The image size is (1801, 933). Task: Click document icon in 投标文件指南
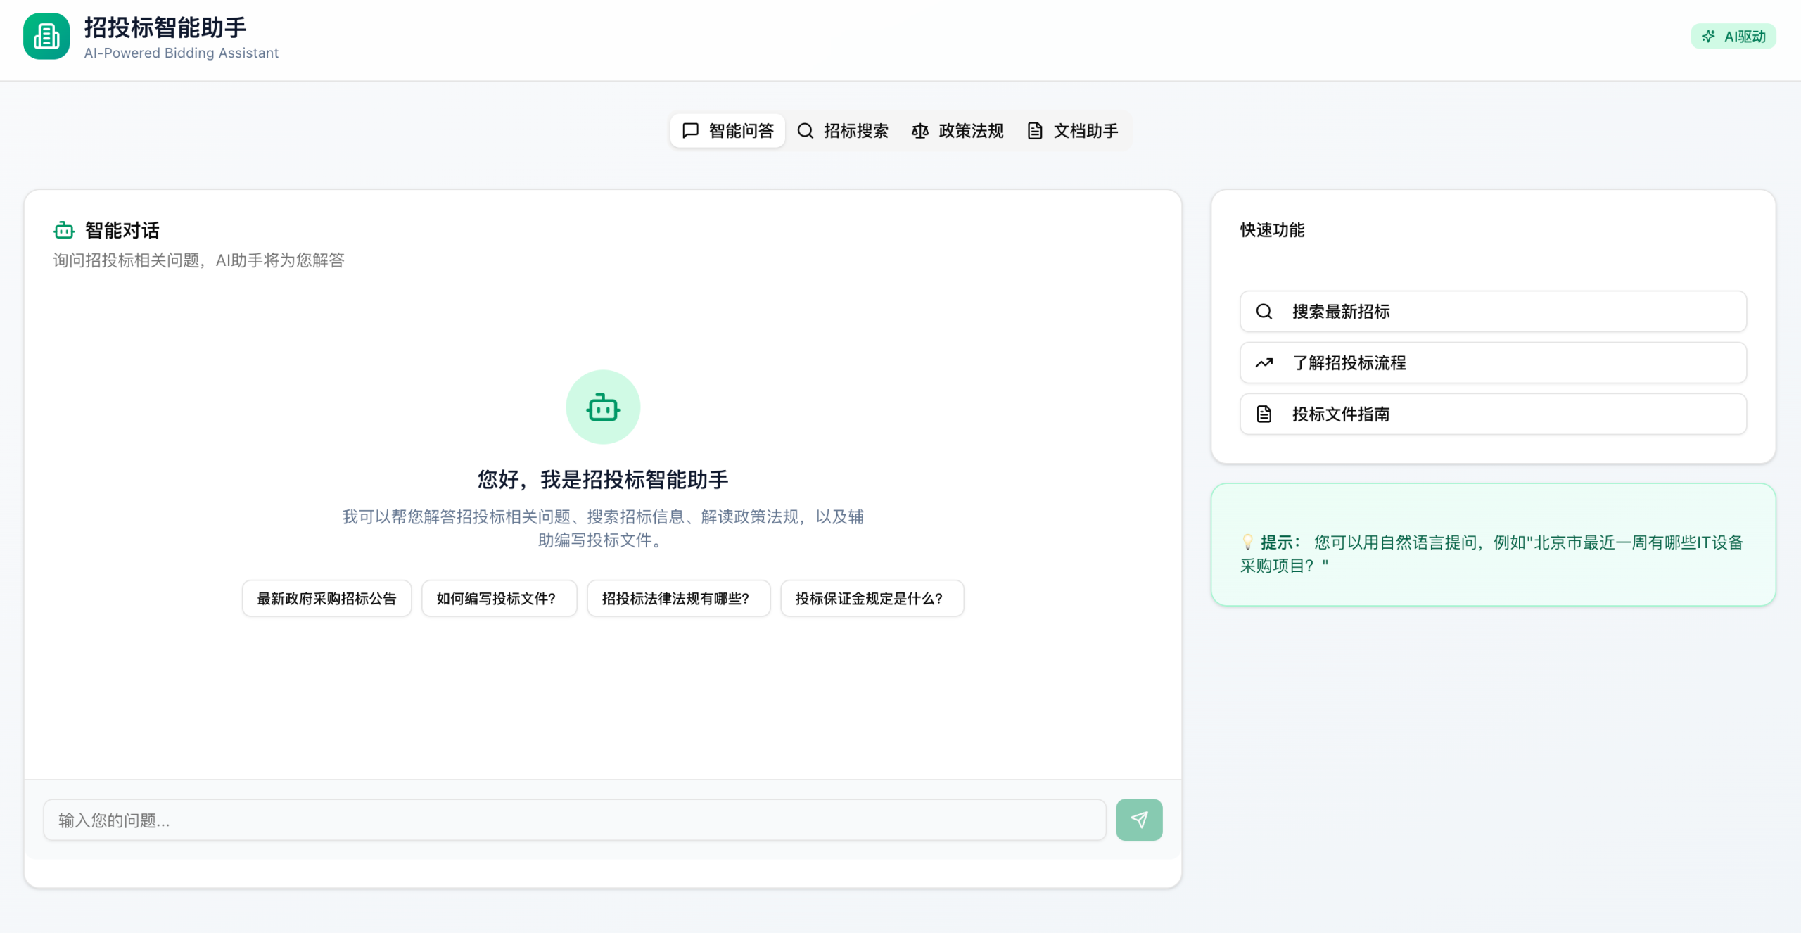[x=1264, y=414]
